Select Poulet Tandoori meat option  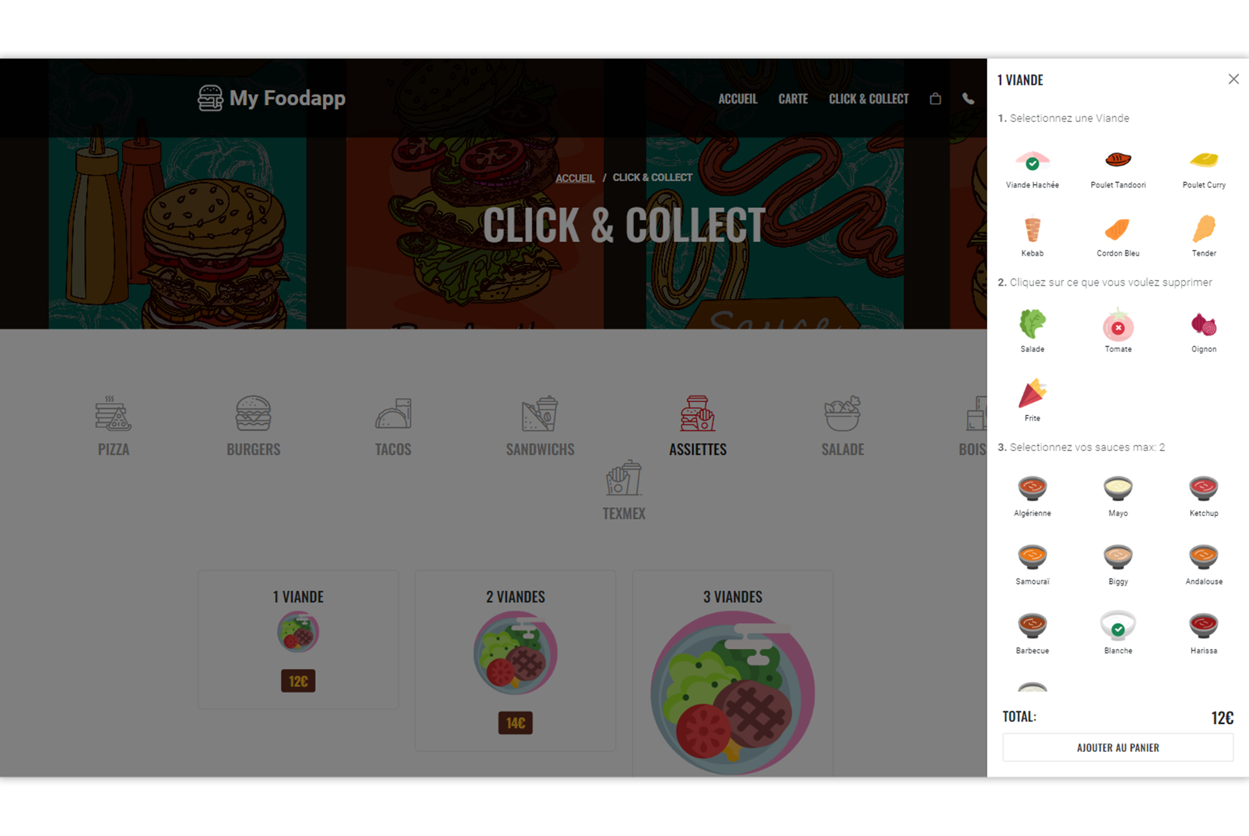tap(1118, 169)
